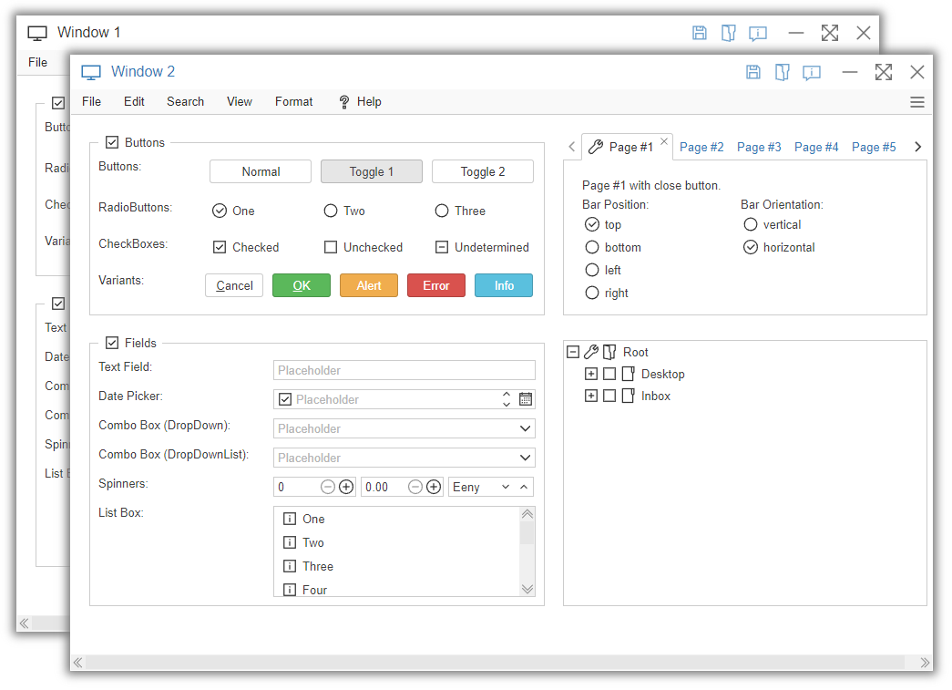Switch to the Page #2 tab
The image size is (952, 690).
tap(701, 147)
